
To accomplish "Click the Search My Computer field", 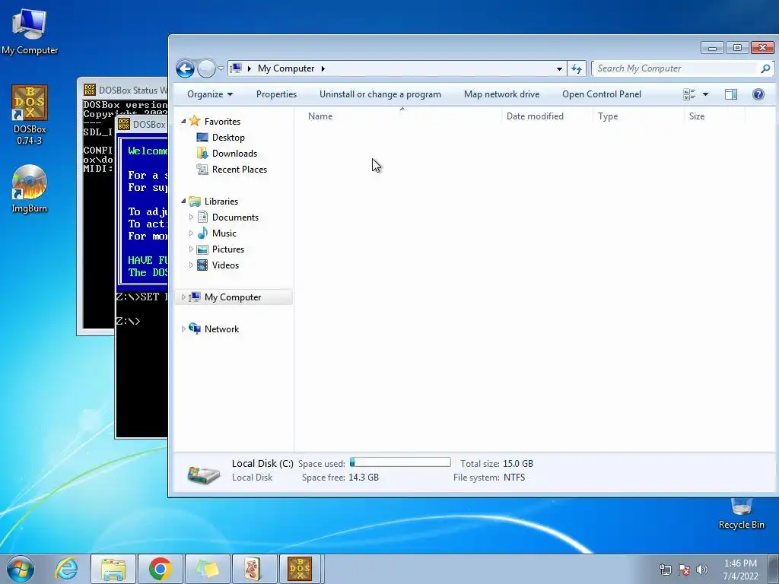I will tap(676, 68).
